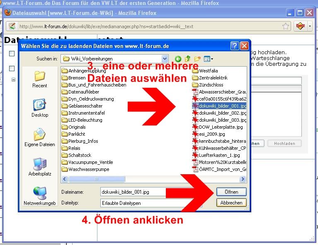Go up one folder level
The height and width of the screenshot is (245, 318).
coord(188,59)
